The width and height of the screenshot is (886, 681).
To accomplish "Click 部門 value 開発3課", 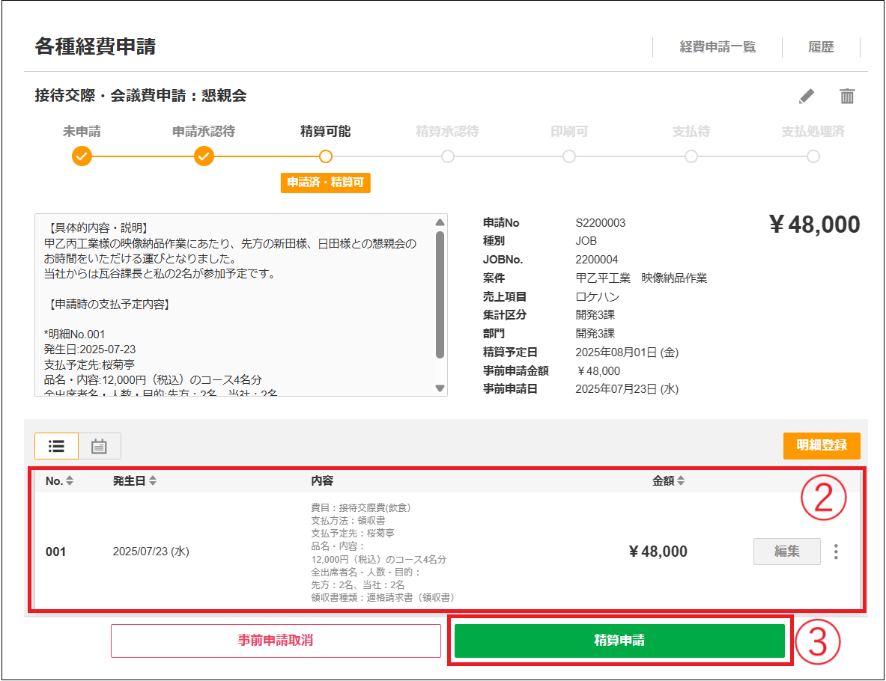I will coord(595,334).
